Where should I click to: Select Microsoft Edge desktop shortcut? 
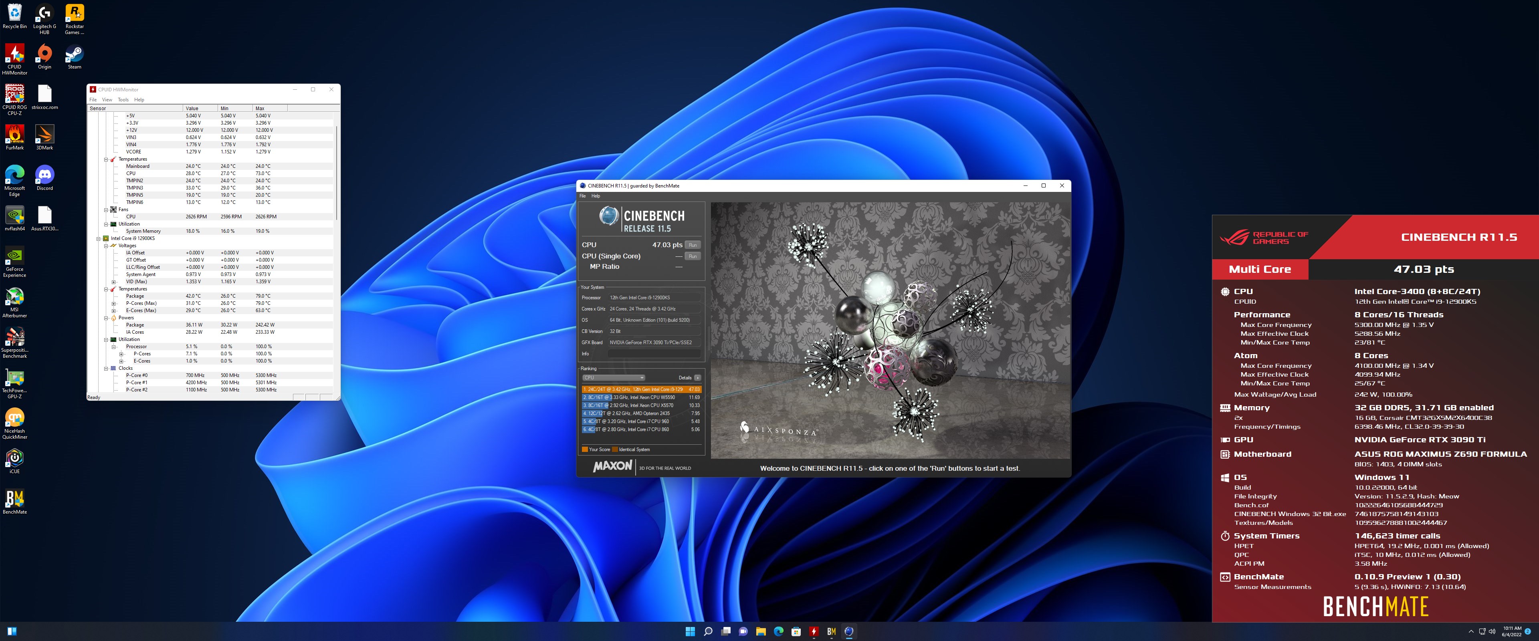[14, 180]
